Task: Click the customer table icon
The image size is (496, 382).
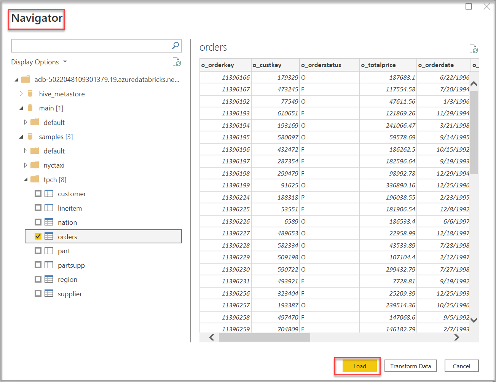Action: (x=49, y=193)
